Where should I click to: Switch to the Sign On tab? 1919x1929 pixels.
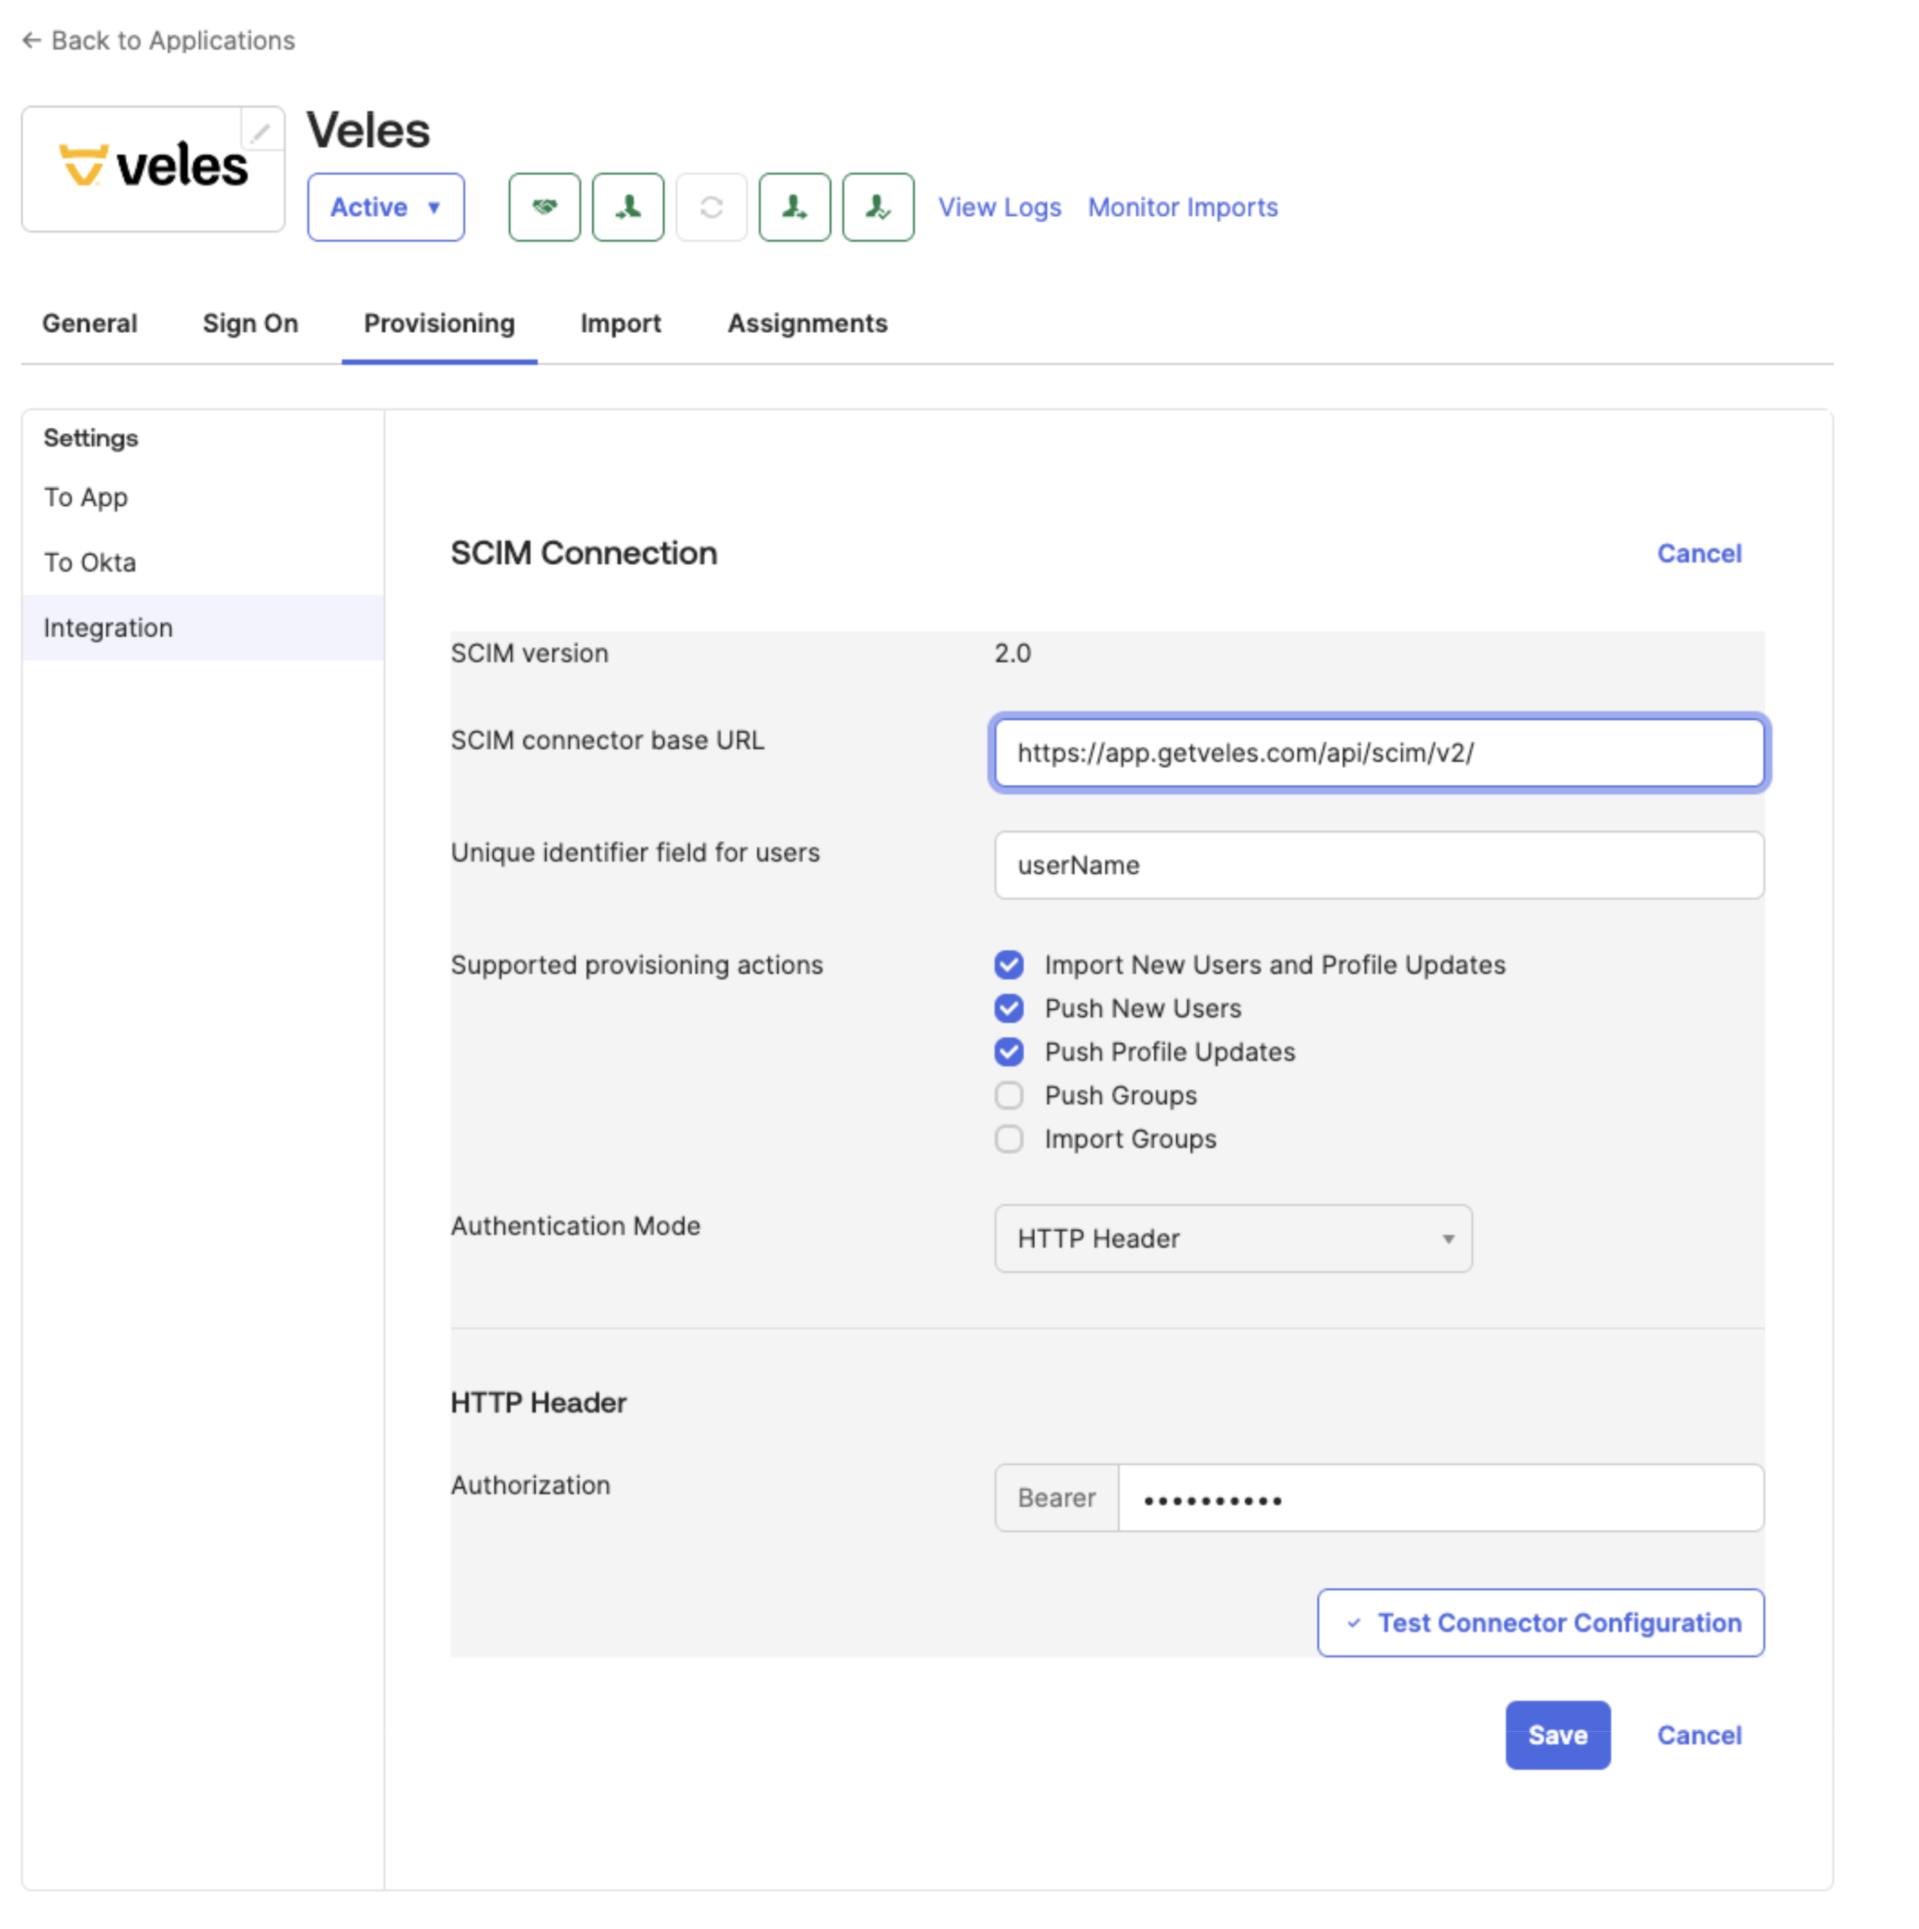point(251,323)
